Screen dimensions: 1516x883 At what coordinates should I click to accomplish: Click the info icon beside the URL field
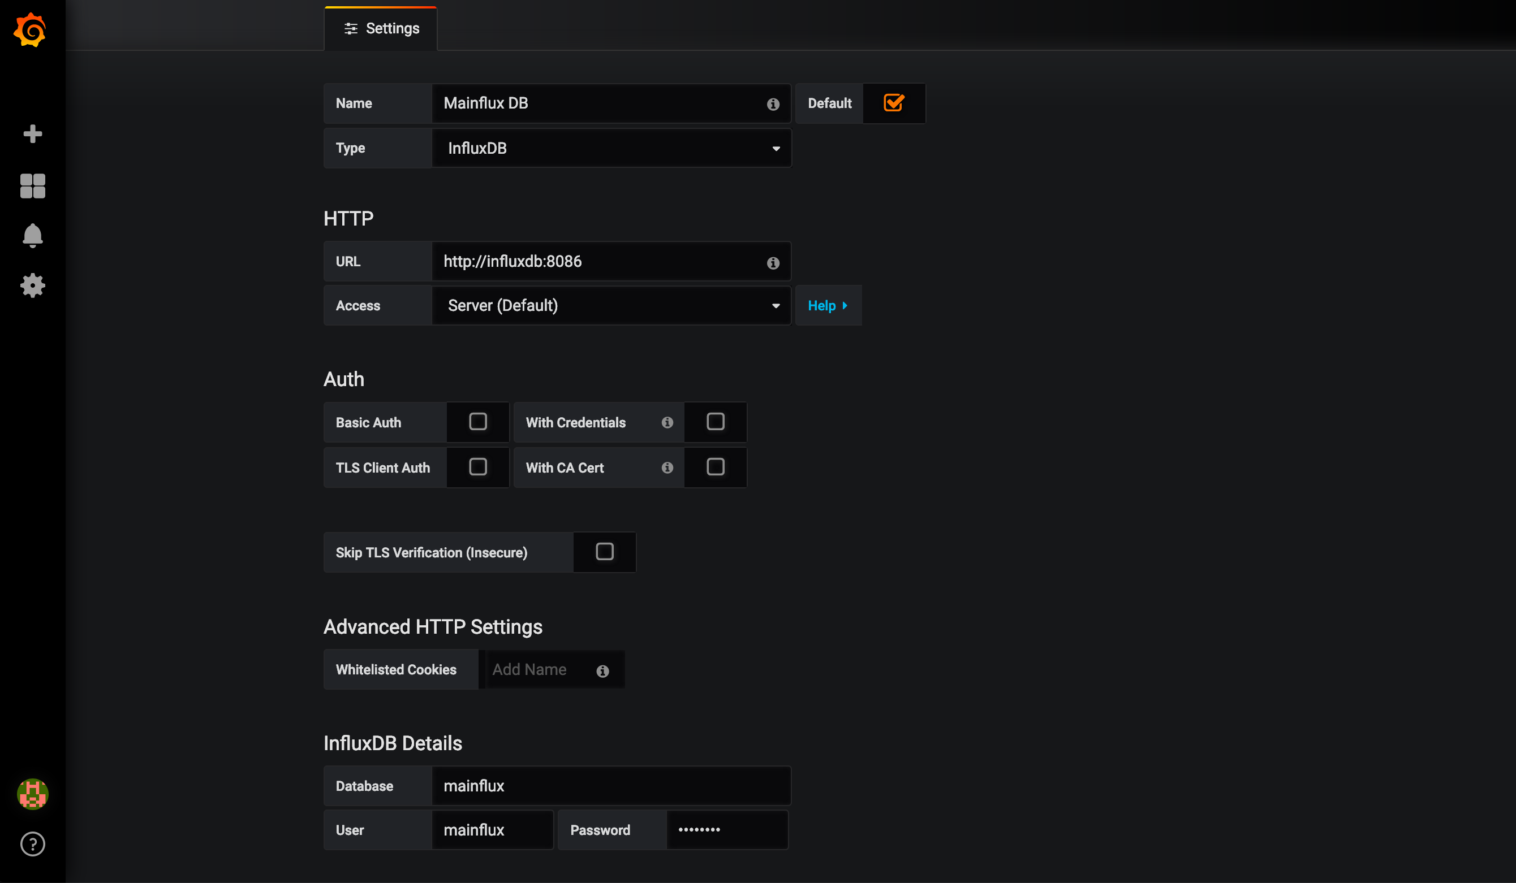pyautogui.click(x=773, y=262)
